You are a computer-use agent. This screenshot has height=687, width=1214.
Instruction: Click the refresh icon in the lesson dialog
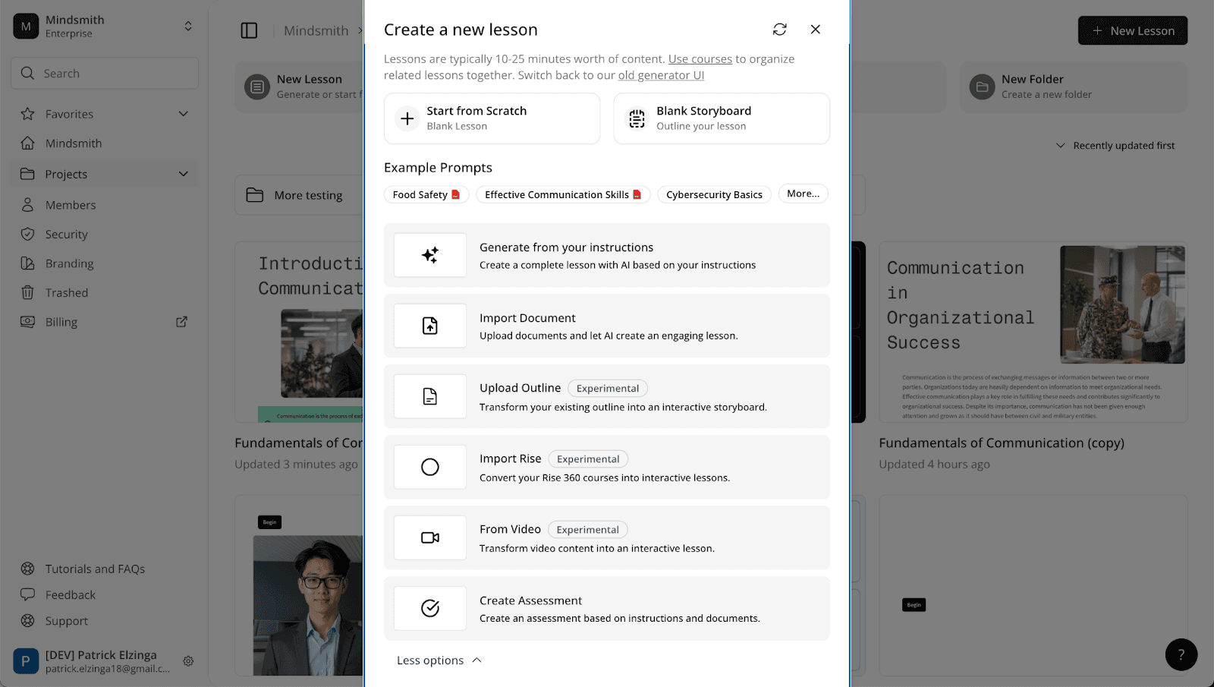coord(779,30)
